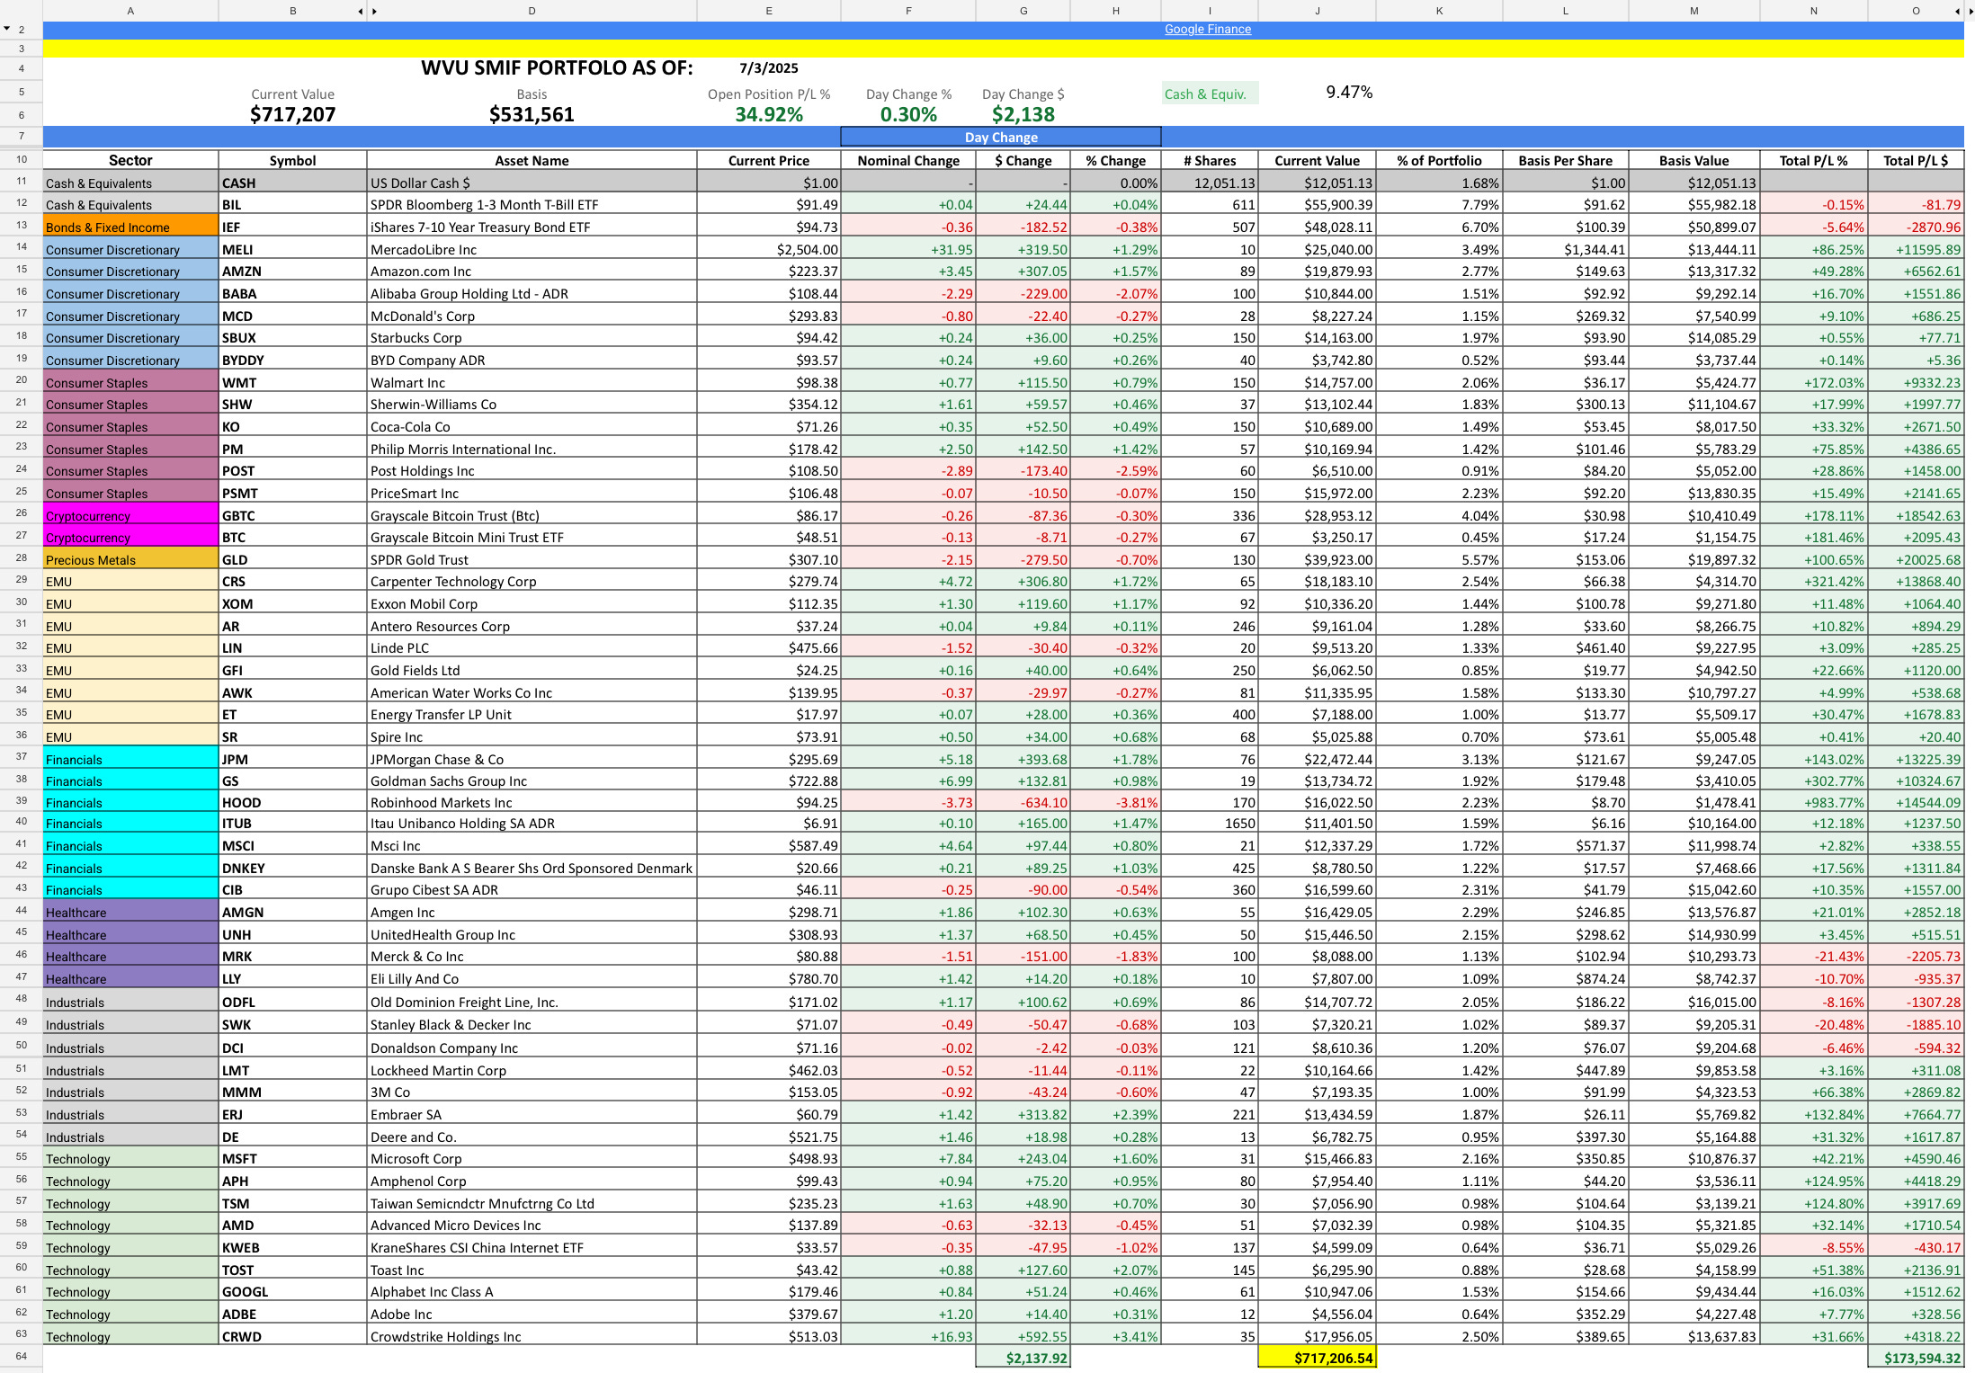
Task: Click the NVDA-free LLY symbol cell
Action: (292, 978)
